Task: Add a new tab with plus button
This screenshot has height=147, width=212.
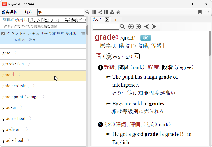Action: coord(116,20)
